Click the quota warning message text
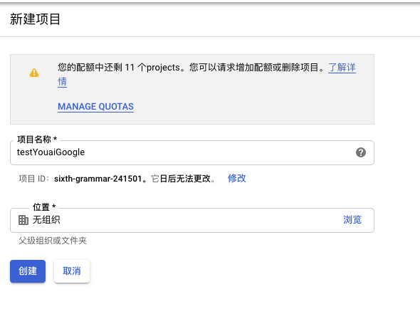The width and height of the screenshot is (420, 314). click(191, 68)
